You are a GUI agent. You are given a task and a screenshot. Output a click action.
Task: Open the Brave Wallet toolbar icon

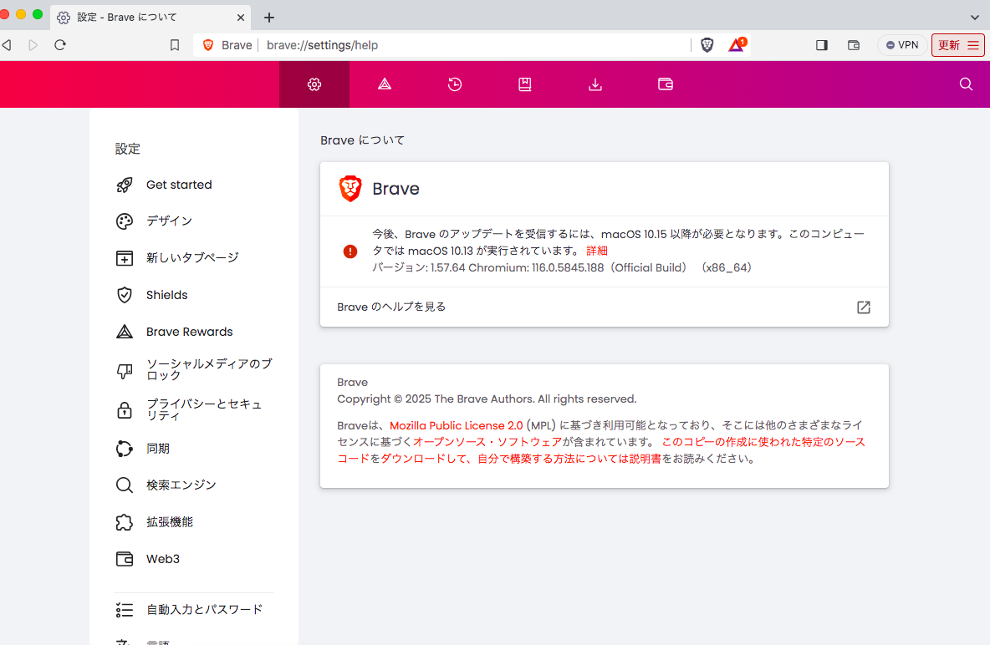point(854,45)
